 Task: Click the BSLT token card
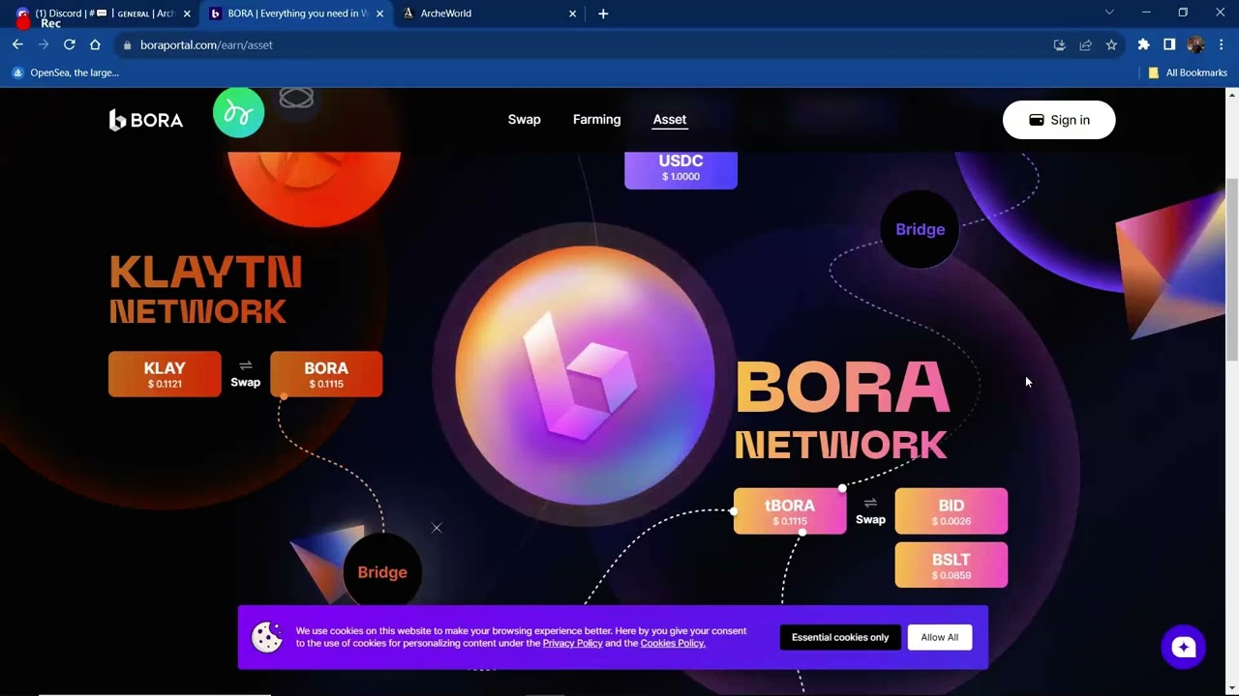(952, 565)
